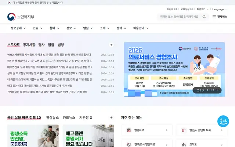Open the 국립나주병원 정신건강의 날 article
The image size is (235, 147).
(x=50, y=79)
